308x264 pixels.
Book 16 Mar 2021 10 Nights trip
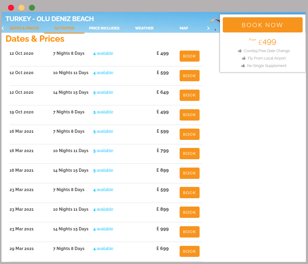click(189, 154)
